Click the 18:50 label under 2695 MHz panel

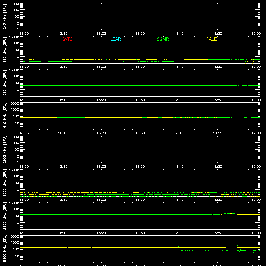pyautogui.click(x=217, y=167)
